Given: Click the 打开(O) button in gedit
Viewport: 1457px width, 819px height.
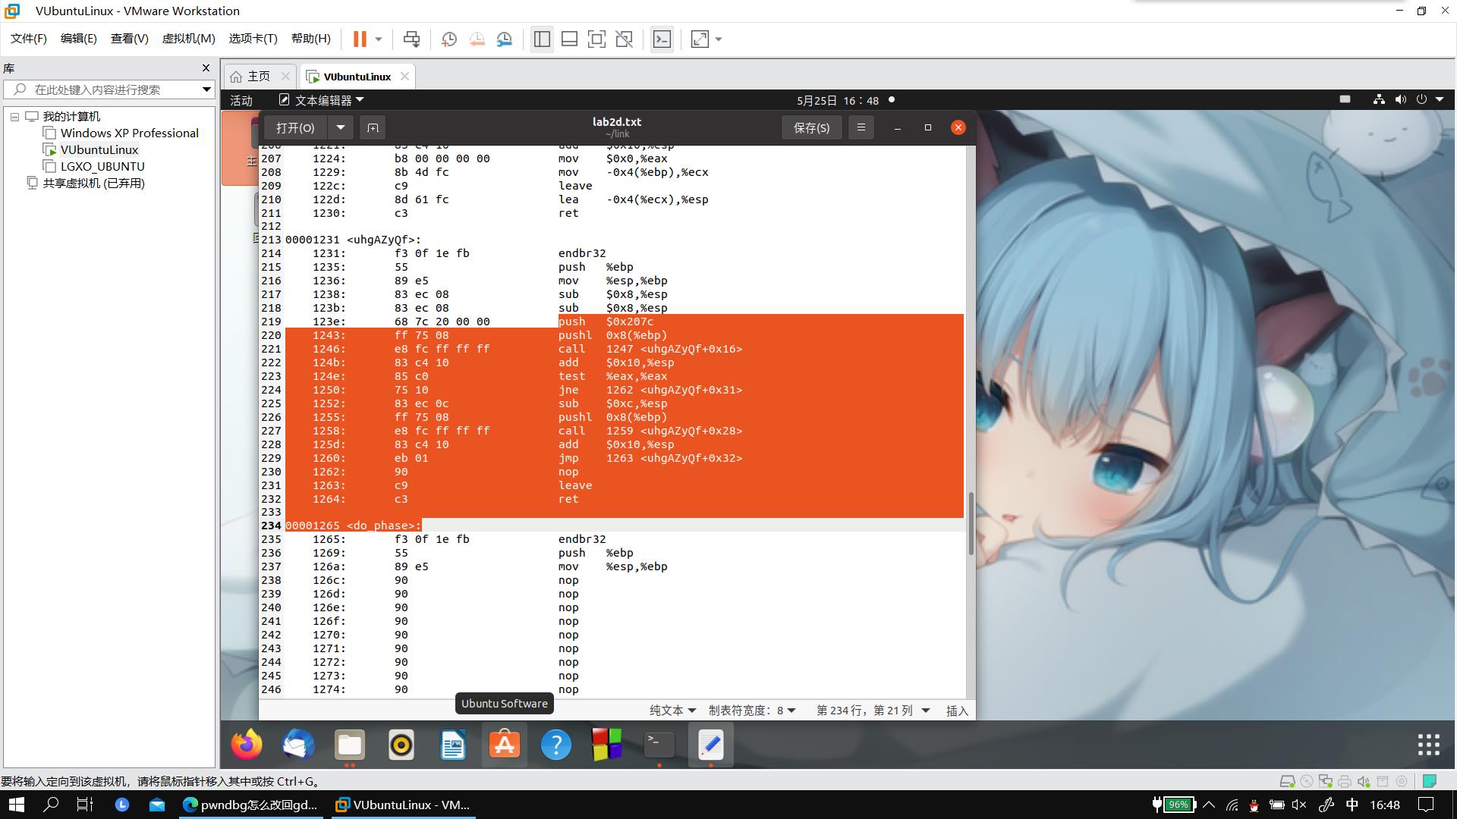Looking at the screenshot, I should point(295,127).
